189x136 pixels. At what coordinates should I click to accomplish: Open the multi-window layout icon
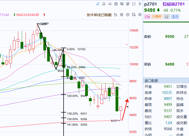(x=122, y=4)
